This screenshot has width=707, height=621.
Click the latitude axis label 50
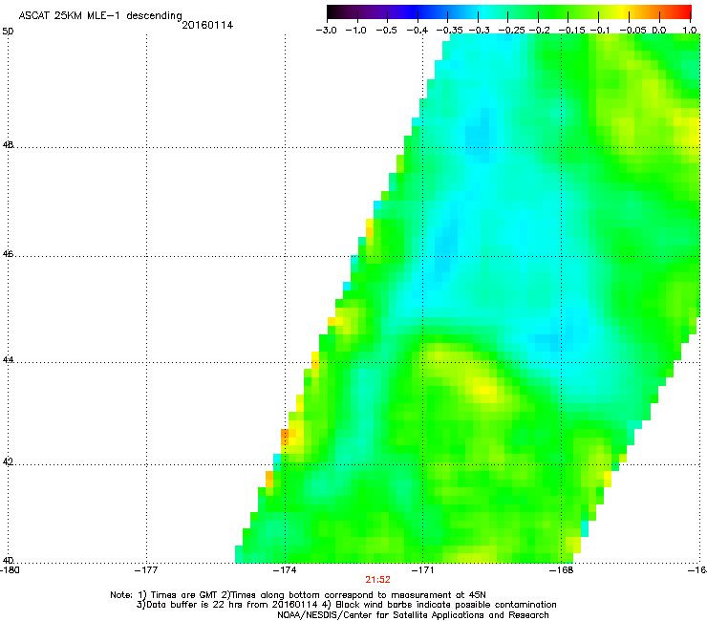click(8, 32)
